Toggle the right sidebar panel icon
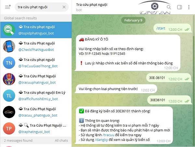The image size is (195, 147). click(179, 7)
